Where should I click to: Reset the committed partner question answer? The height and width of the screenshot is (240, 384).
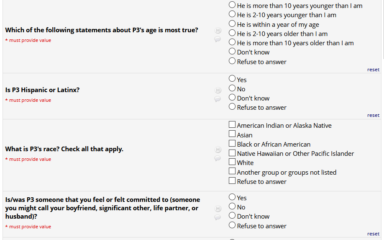[373, 234]
